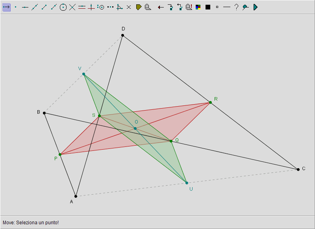Select the tracker / animate point icon

click(x=245, y=7)
